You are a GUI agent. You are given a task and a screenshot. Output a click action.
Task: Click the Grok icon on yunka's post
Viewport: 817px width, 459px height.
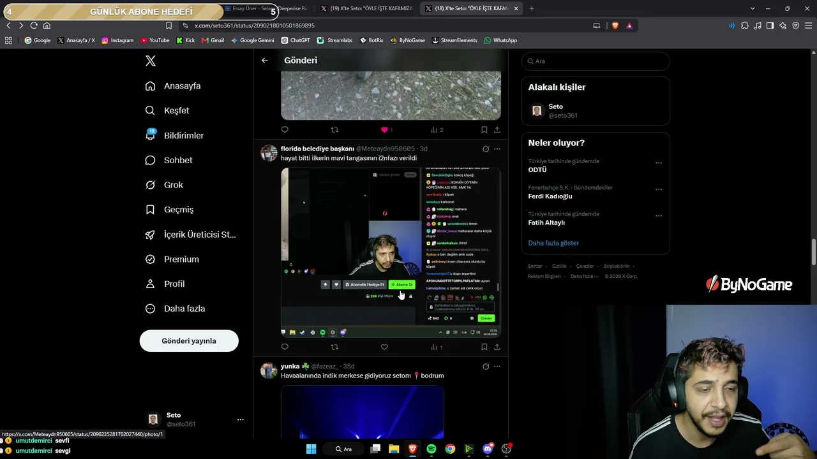point(486,367)
